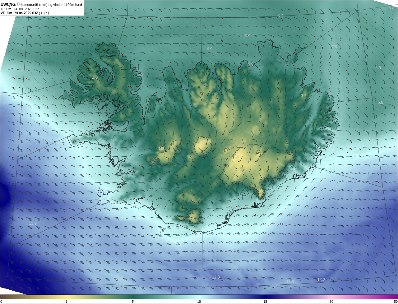The height and width of the screenshot is (304, 398).
Task: Click the 6.2 value label on map
Action: [x=280, y=16]
